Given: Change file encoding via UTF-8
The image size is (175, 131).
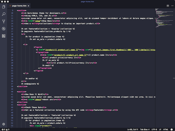Looking at the screenshot, I should (x=154, y=130).
